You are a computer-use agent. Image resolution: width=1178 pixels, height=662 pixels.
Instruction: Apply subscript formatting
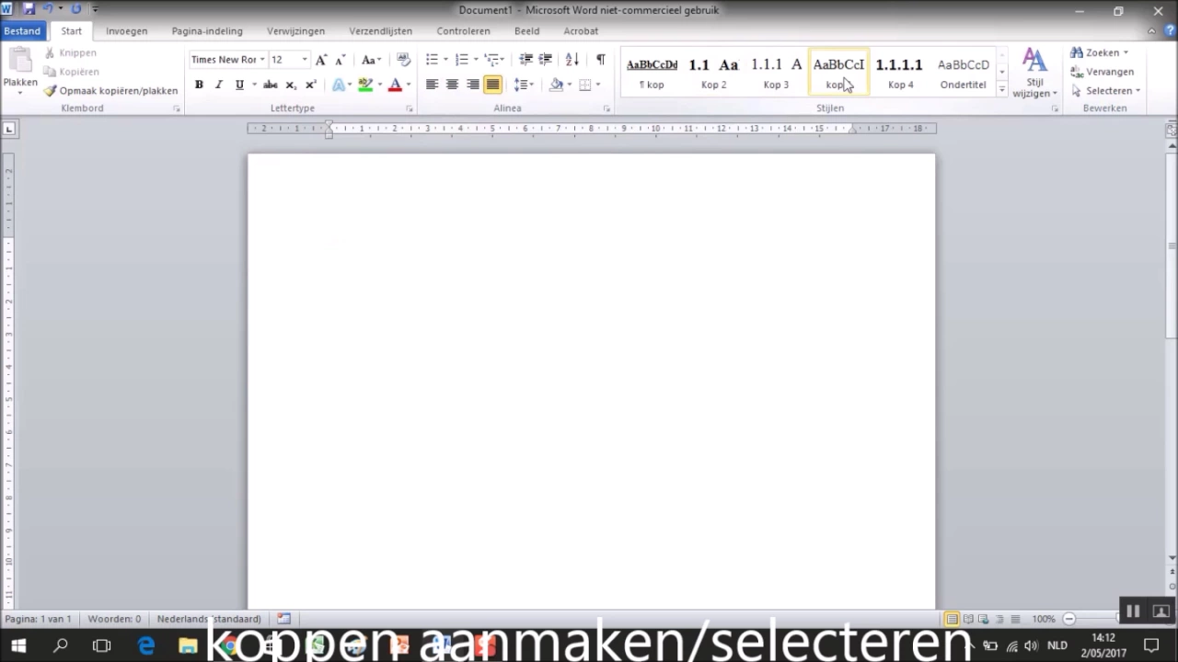tap(290, 85)
